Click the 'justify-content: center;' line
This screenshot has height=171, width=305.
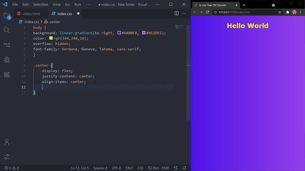pos(68,76)
